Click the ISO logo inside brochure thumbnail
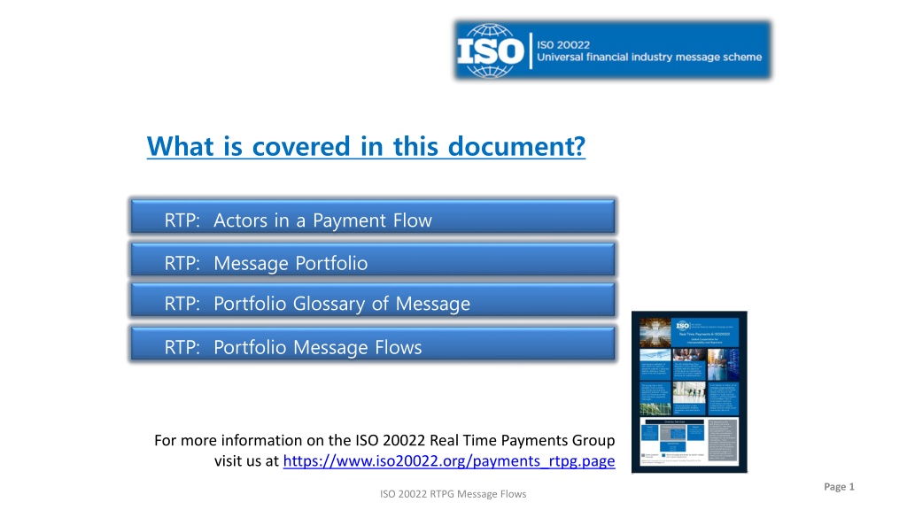This screenshot has width=907, height=510. tap(683, 326)
